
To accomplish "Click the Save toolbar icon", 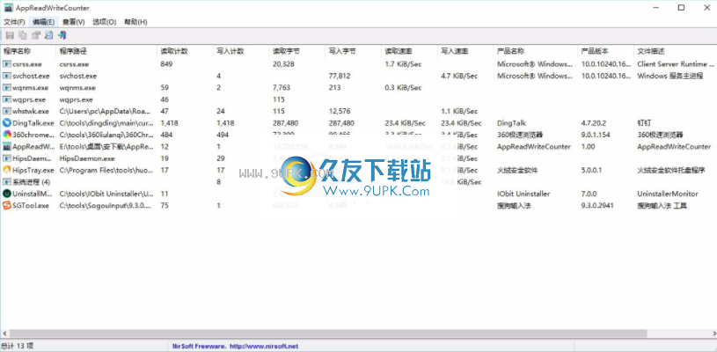I will [10, 35].
